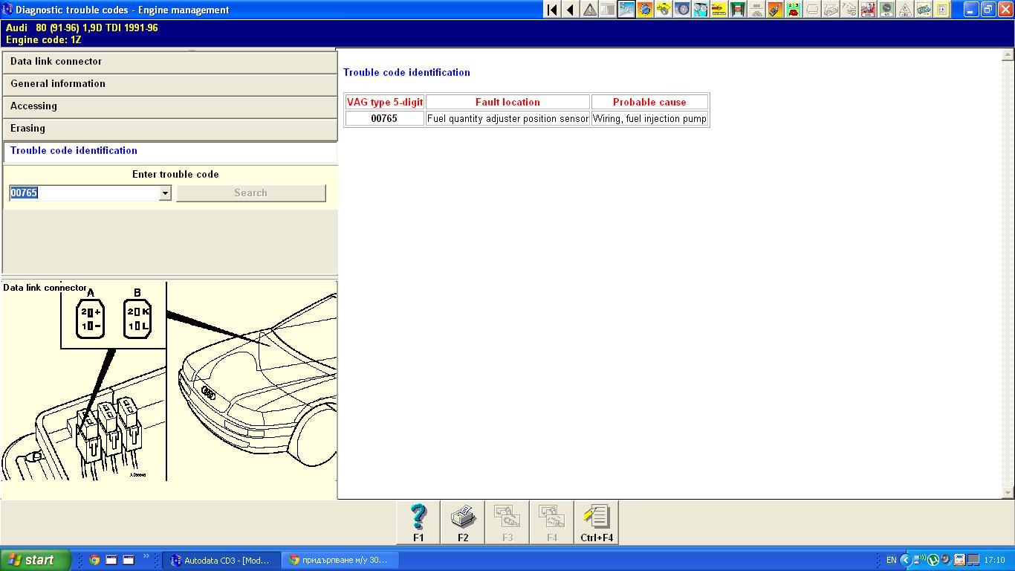Open the green vehicle lift icon

[x=738, y=10]
